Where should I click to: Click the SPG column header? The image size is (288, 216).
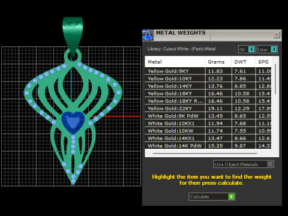(263, 62)
